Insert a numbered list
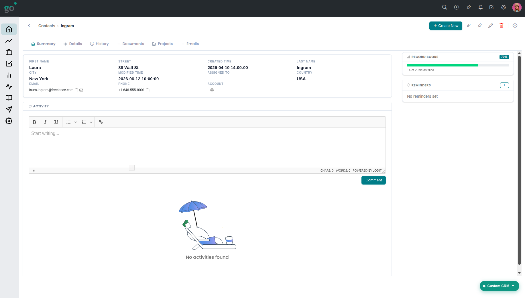This screenshot has height=298, width=525. pyautogui.click(x=84, y=122)
